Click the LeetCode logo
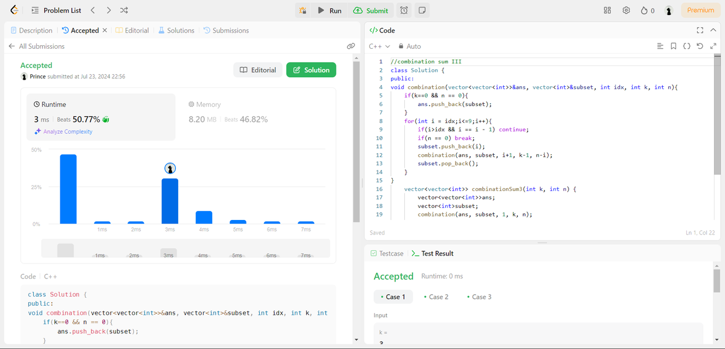The height and width of the screenshot is (349, 725). click(x=14, y=10)
